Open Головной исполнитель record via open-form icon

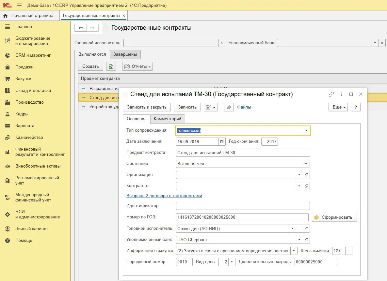point(306,229)
